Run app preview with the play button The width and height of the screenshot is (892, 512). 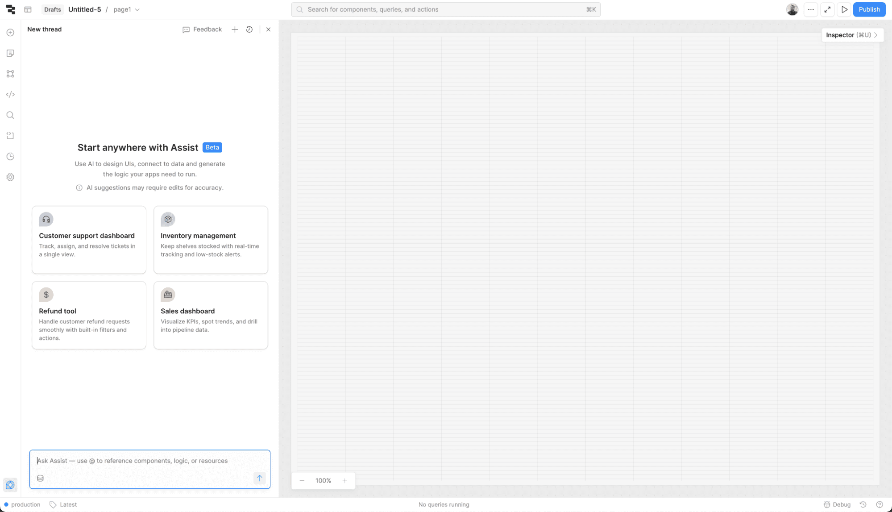pos(844,9)
